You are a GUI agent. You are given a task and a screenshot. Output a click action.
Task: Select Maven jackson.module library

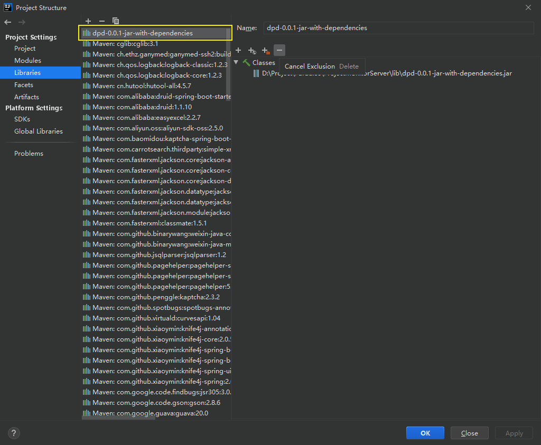coord(156,212)
